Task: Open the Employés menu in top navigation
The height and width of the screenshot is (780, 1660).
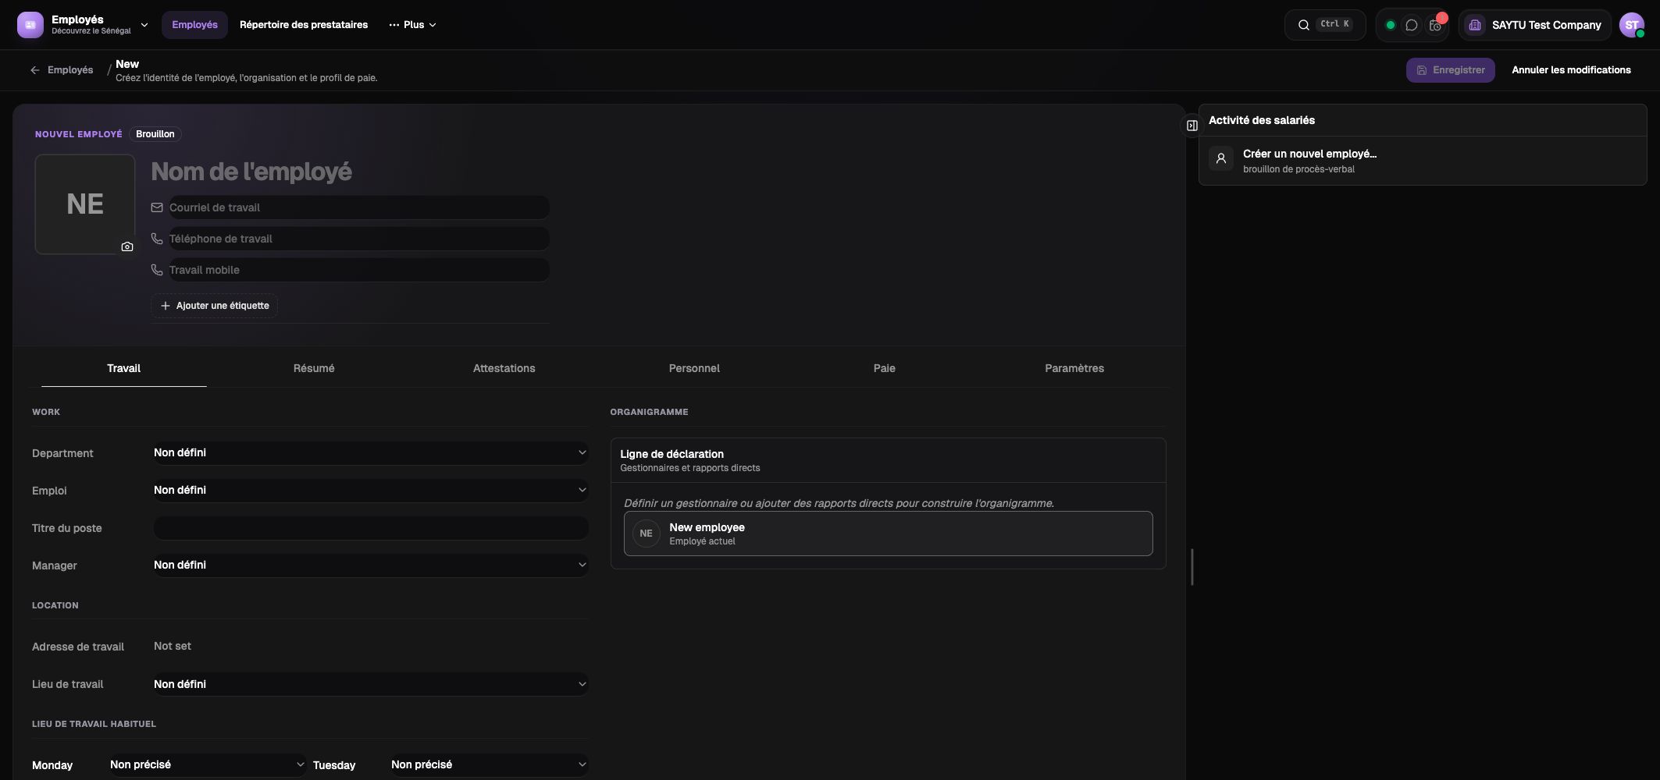Action: pos(194,25)
